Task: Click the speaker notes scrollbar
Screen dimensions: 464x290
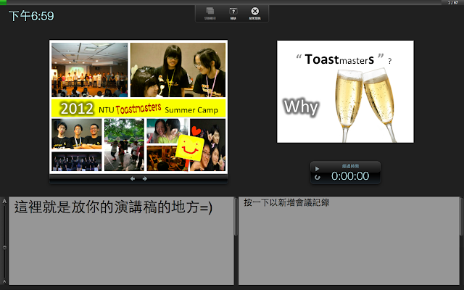Action: click(236, 217)
